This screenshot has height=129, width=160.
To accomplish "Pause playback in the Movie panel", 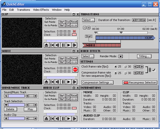I will pos(63,82).
